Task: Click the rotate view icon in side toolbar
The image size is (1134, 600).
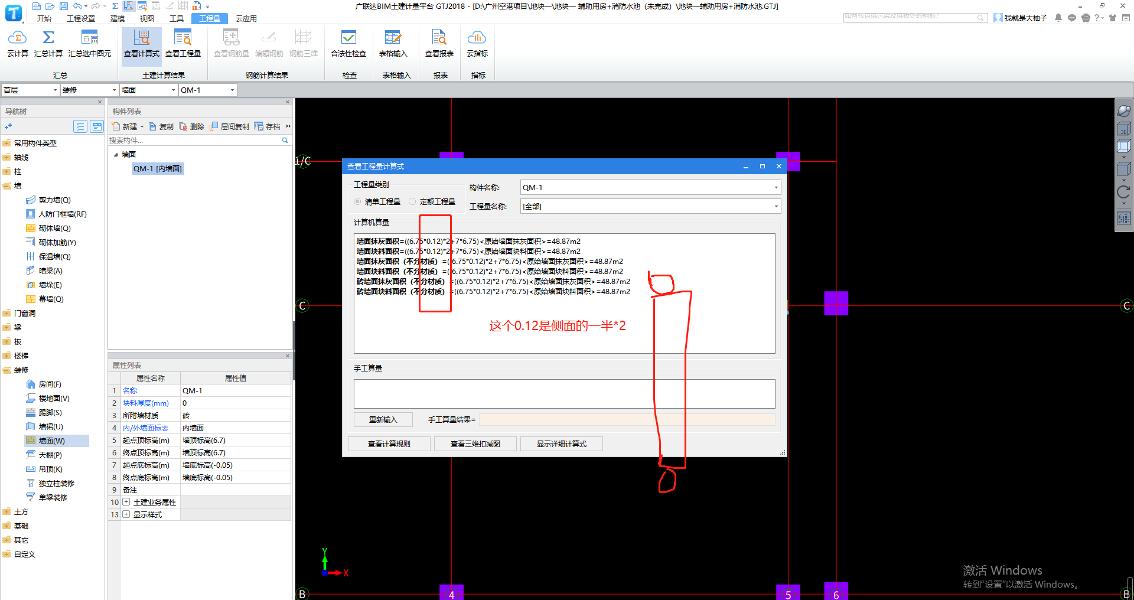Action: 1123,191
